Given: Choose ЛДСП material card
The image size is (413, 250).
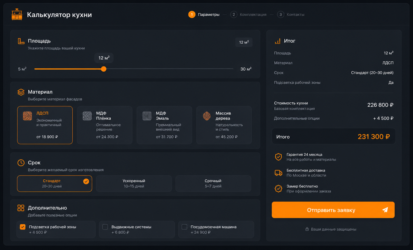Looking at the screenshot, I should [45, 125].
